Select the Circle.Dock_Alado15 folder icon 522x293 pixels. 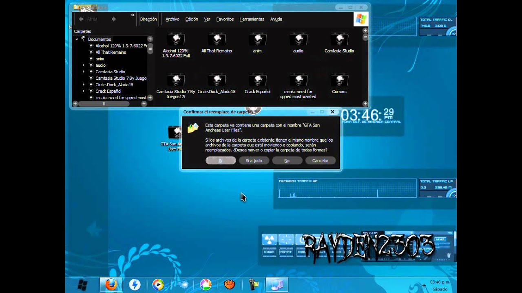pos(217,84)
